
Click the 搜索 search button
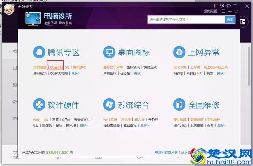(230, 20)
